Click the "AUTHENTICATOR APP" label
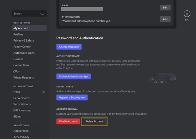The image size is (196, 139). coord(68,56)
